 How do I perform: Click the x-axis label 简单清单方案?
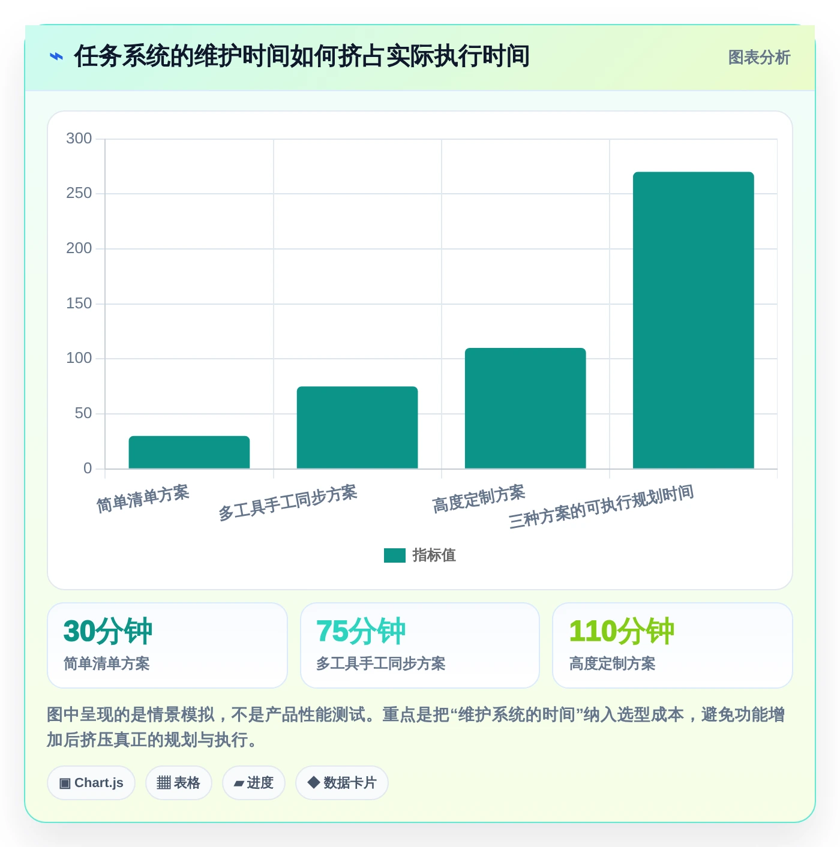[x=143, y=499]
